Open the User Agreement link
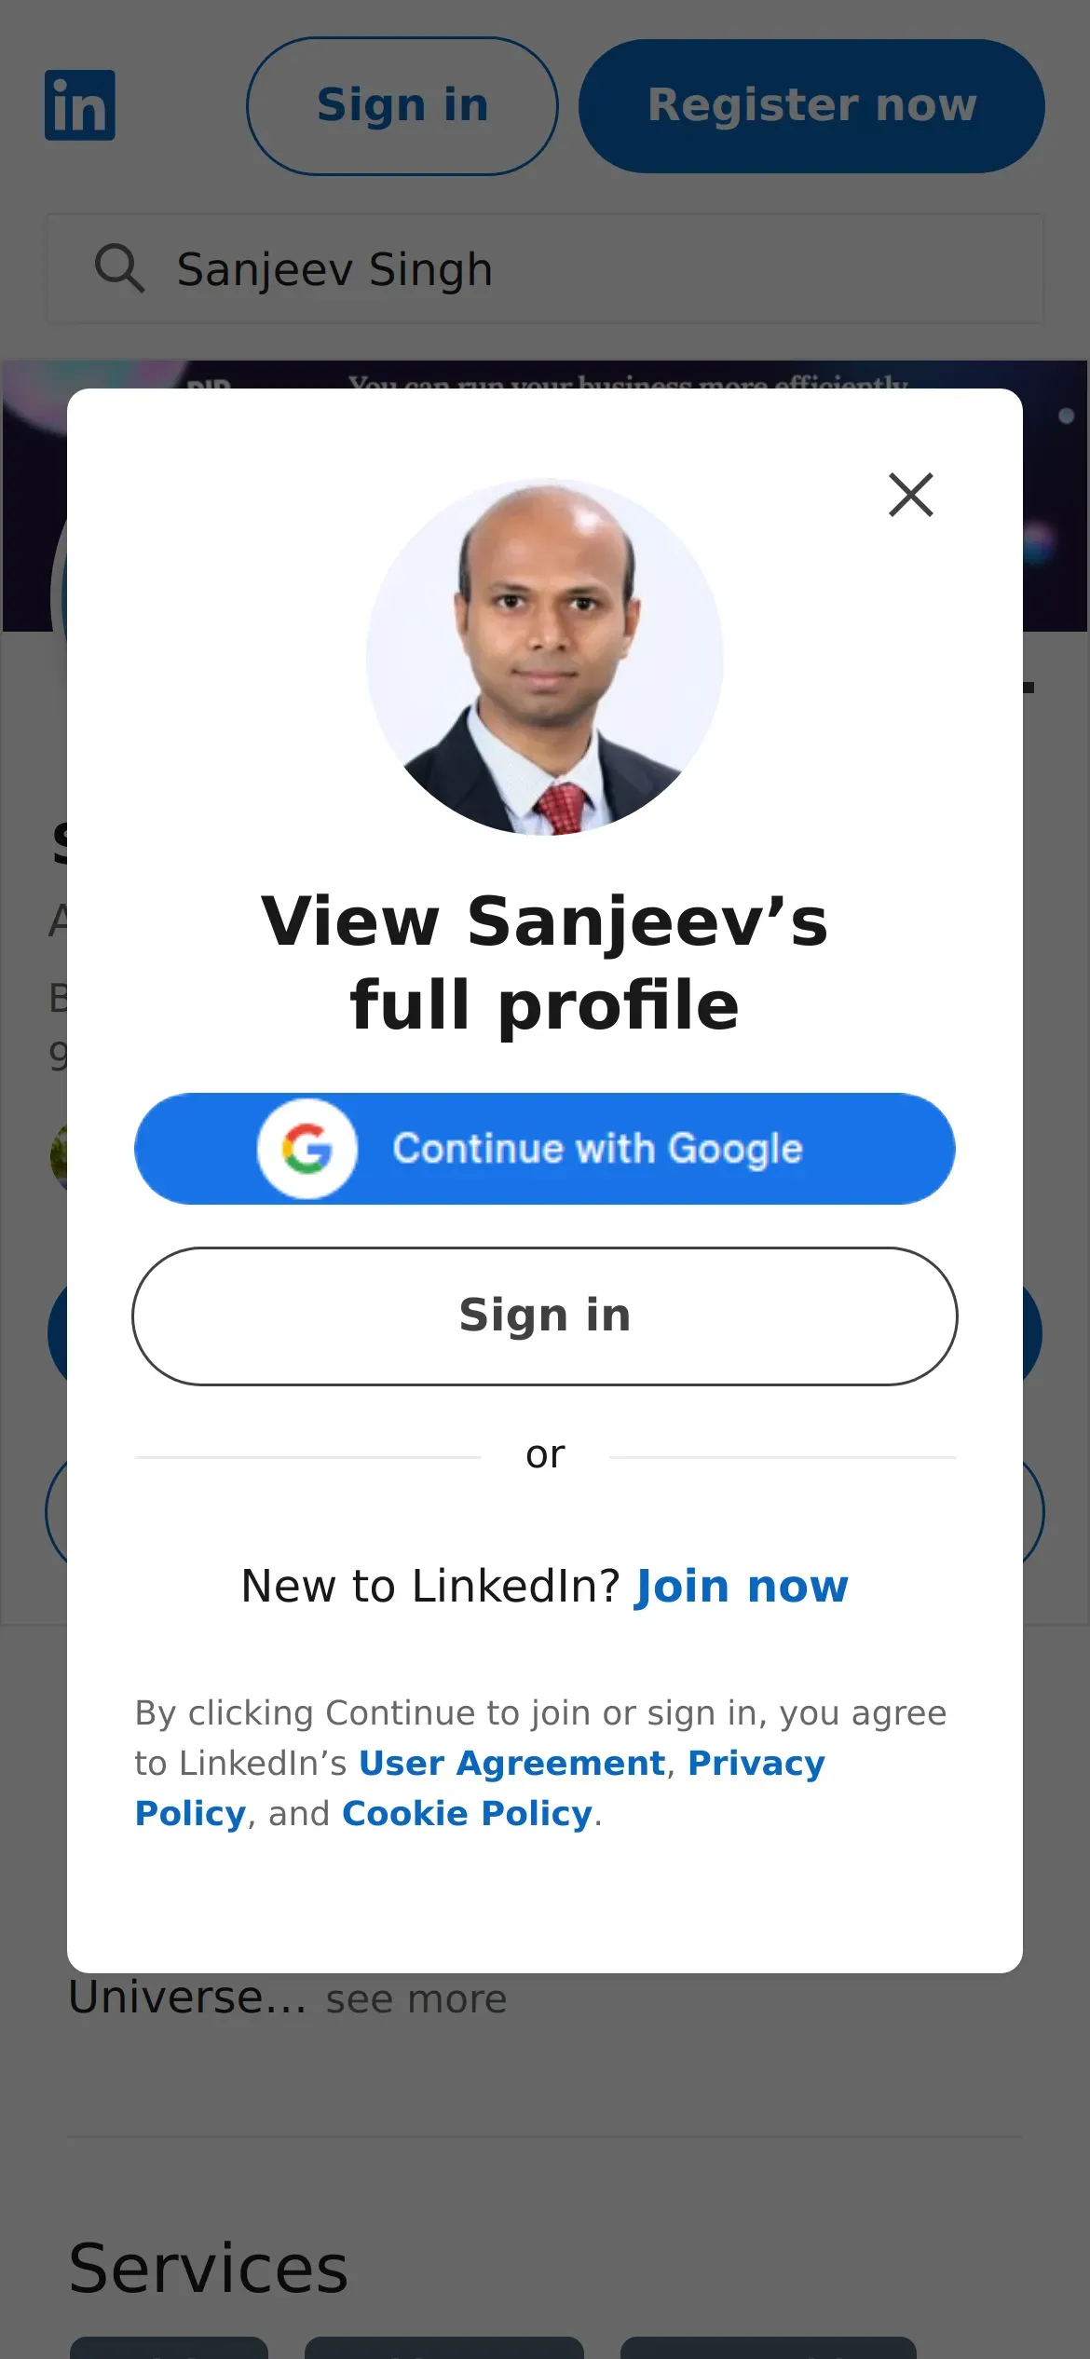The height and width of the screenshot is (2359, 1090). point(511,1763)
